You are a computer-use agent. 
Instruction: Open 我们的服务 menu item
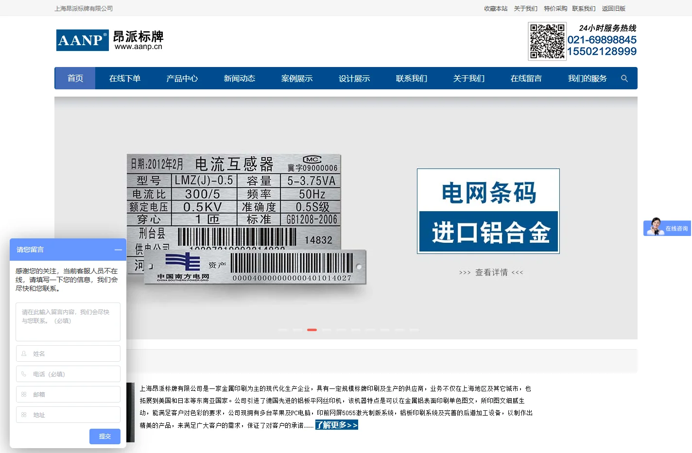point(588,78)
